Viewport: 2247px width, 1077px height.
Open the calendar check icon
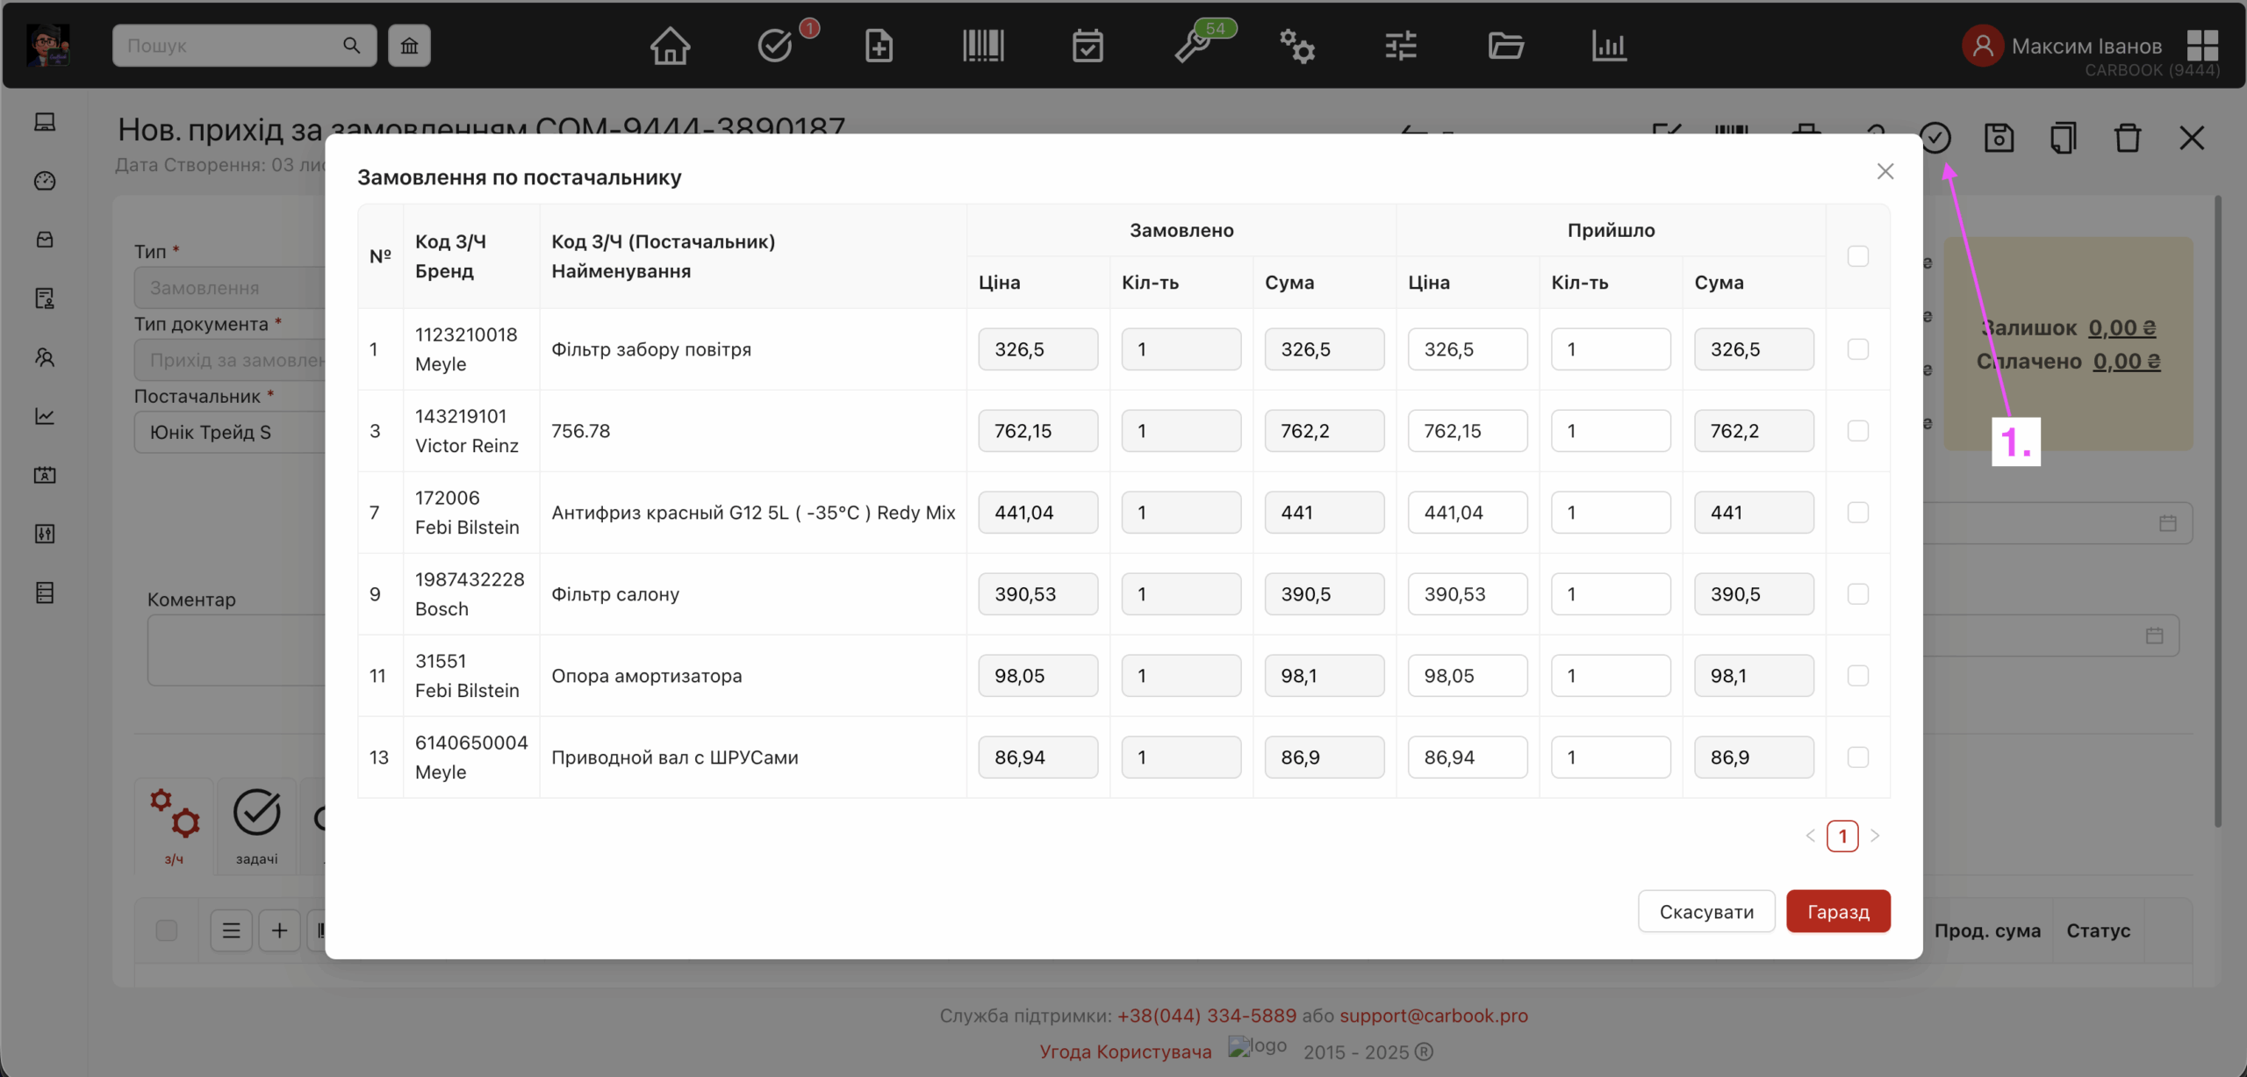click(1088, 46)
